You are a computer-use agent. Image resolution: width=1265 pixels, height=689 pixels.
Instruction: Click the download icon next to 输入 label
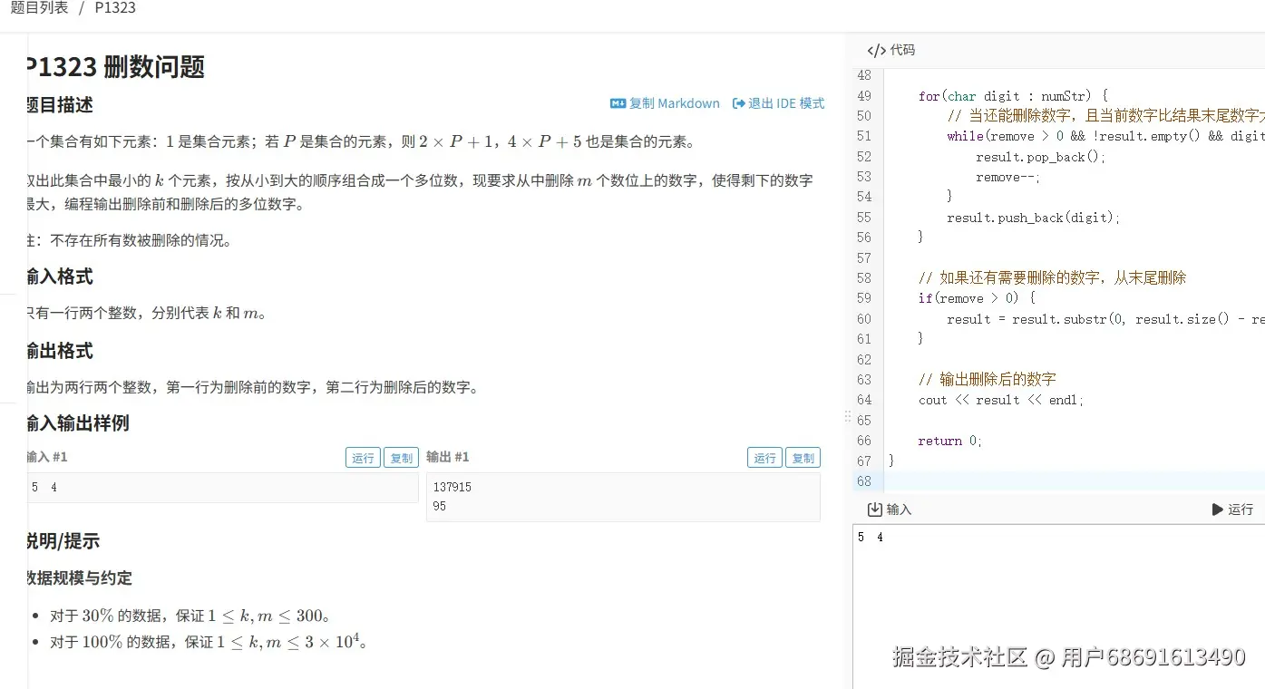coord(873,509)
